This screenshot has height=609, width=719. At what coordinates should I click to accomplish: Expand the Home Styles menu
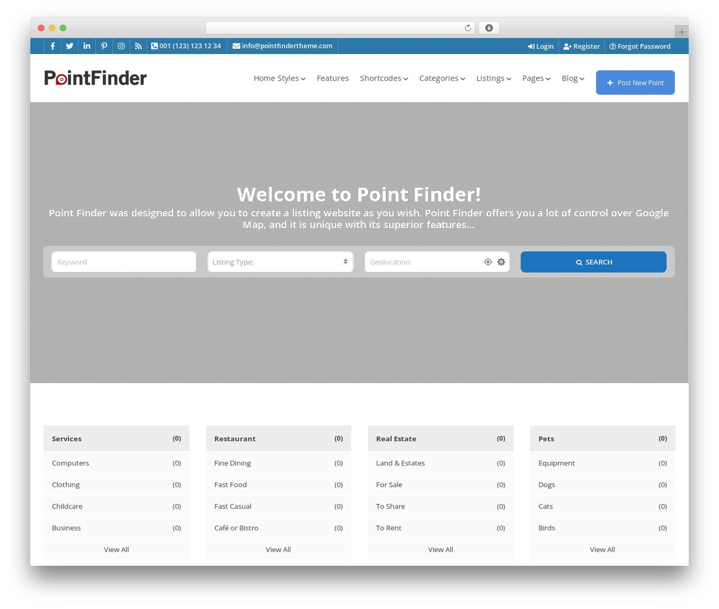[x=279, y=78]
